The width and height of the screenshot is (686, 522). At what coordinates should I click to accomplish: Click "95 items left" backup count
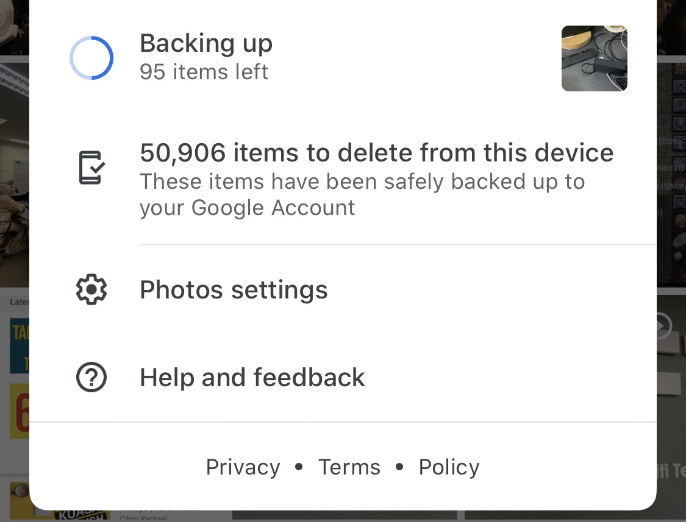[x=204, y=72]
